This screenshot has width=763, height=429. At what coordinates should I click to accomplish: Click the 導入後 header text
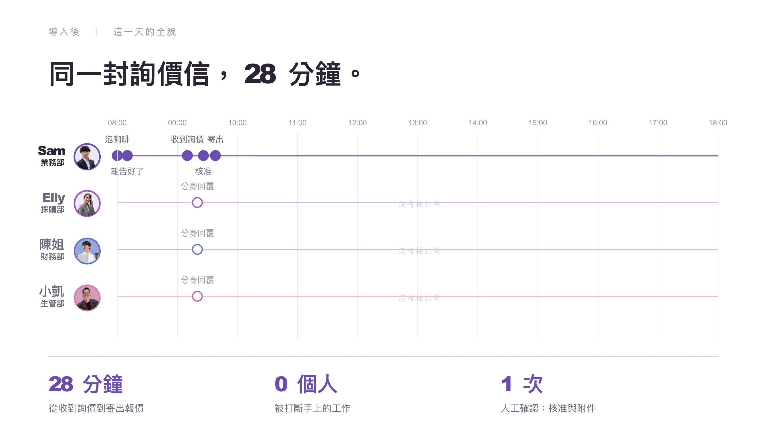(x=64, y=32)
